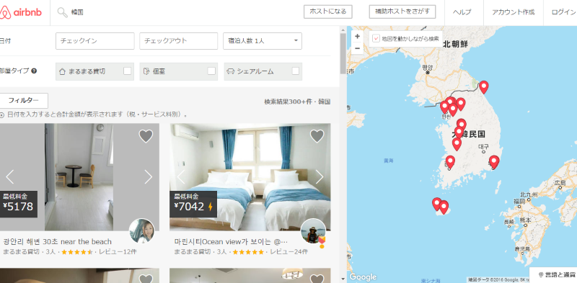Select the eastern pin on Jeju island
577x283 pixels.
(444, 207)
